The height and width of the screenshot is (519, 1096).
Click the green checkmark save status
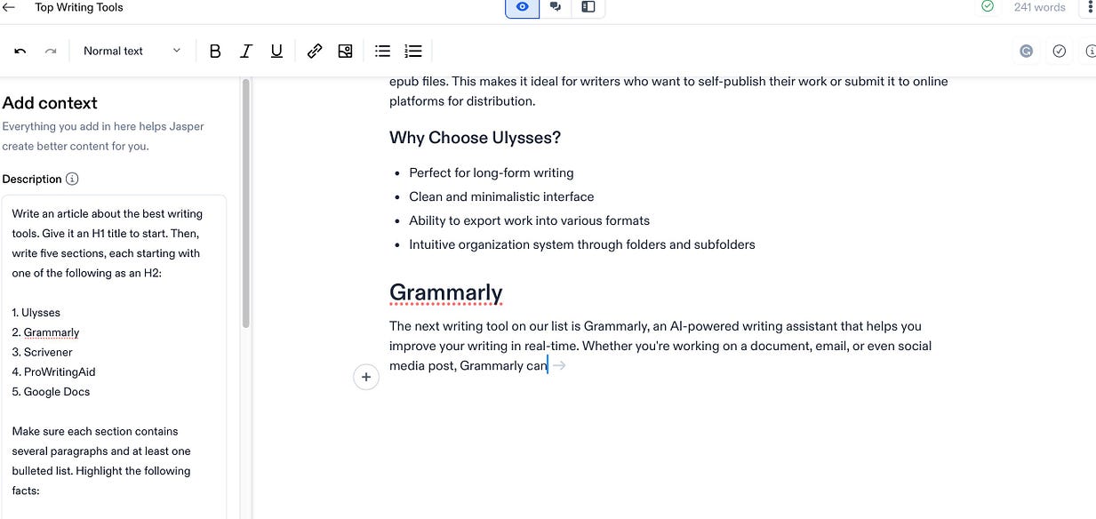[987, 7]
